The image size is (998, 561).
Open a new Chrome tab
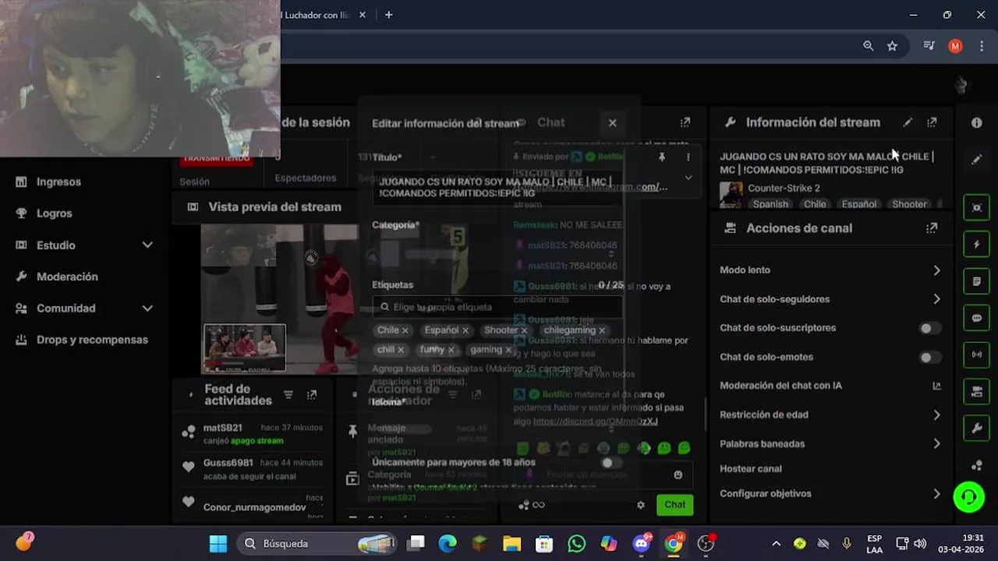click(x=388, y=15)
